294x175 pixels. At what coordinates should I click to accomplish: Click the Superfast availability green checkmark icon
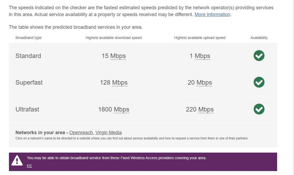[x=259, y=82]
